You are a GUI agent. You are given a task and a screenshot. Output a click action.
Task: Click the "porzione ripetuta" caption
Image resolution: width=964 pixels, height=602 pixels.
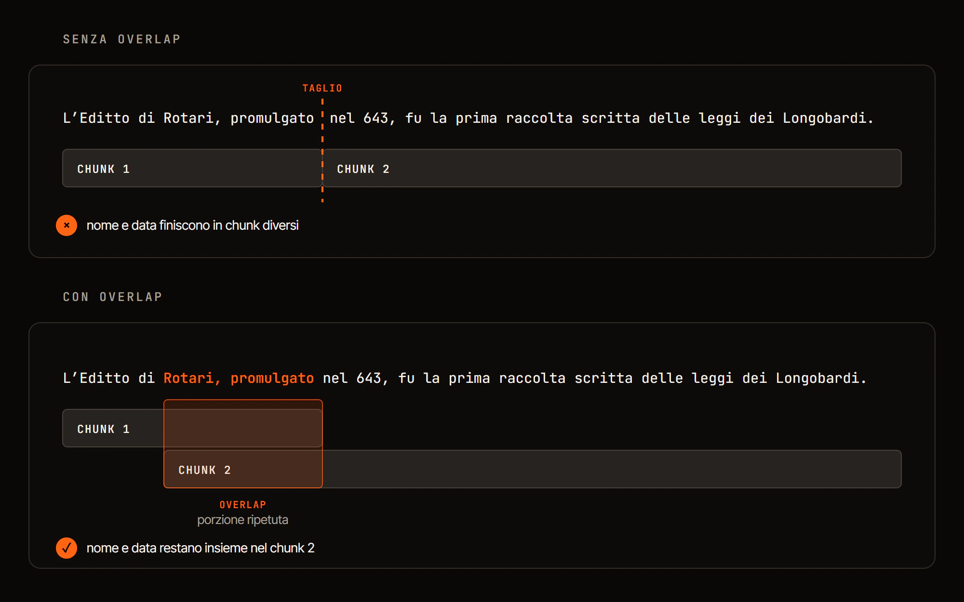243,520
